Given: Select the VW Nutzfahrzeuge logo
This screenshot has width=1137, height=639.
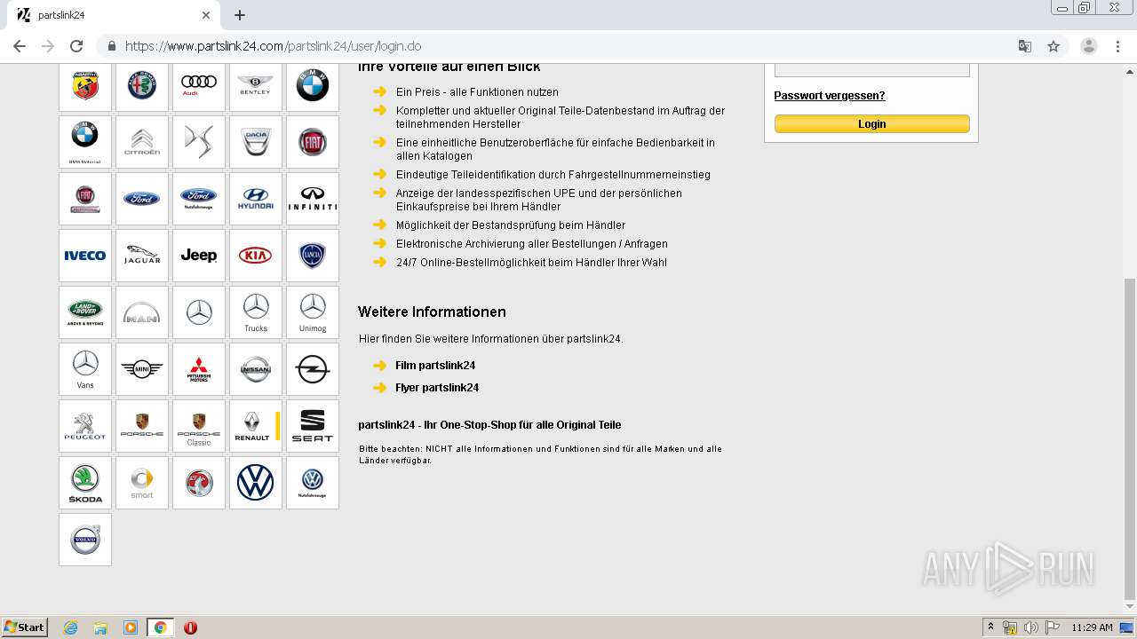Looking at the screenshot, I should tap(313, 483).
